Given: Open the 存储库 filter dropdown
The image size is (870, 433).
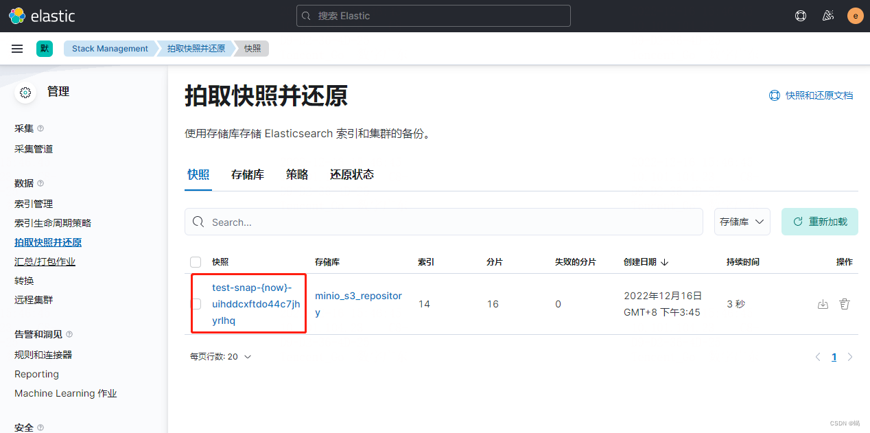Looking at the screenshot, I should tap(742, 222).
